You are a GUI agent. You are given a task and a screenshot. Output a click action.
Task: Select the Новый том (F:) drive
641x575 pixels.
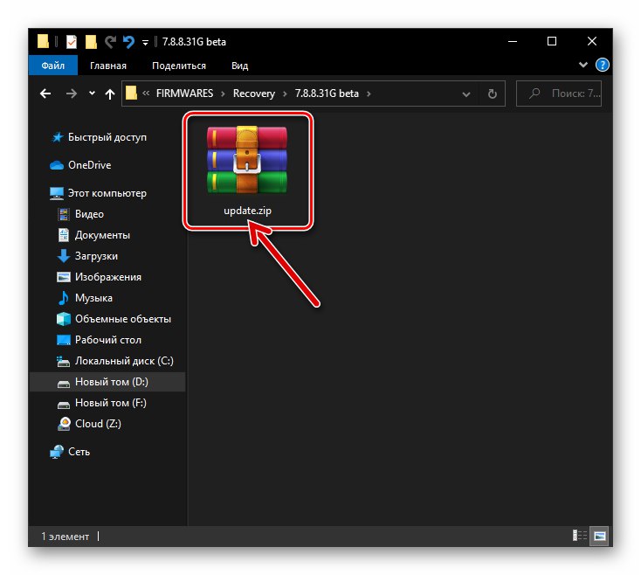click(110, 403)
